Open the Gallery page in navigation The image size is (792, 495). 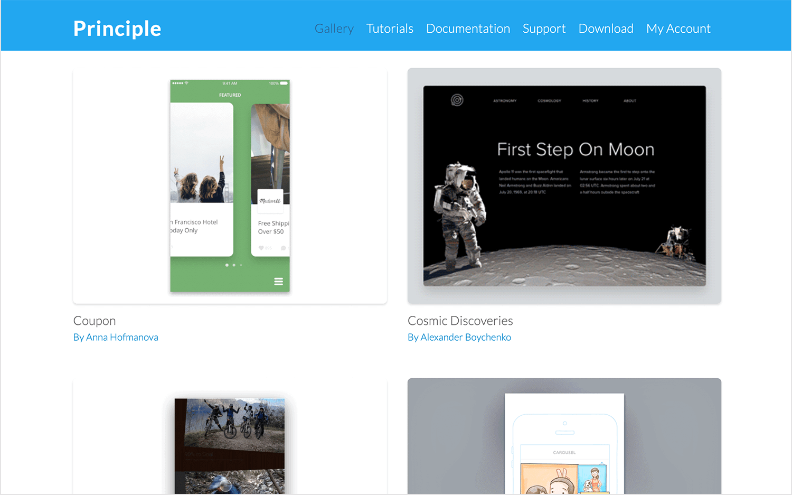tap(334, 29)
